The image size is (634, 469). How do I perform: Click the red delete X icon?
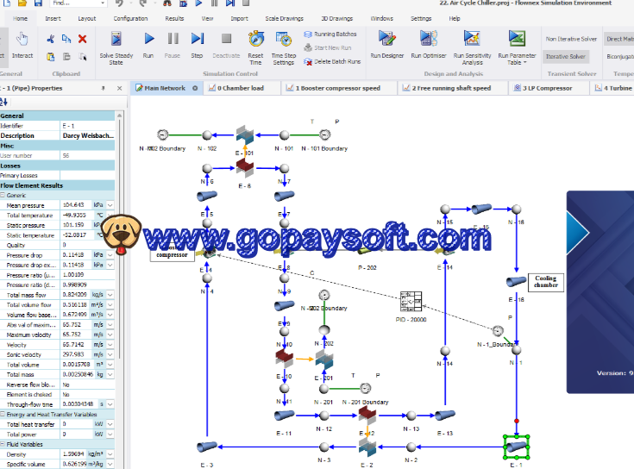[83, 39]
